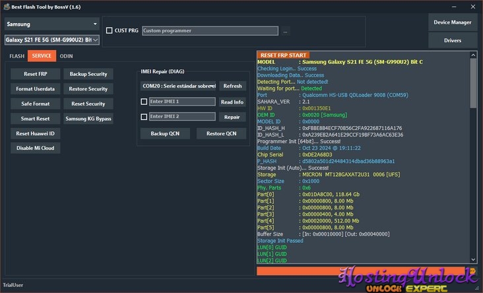The height and width of the screenshot is (293, 483).
Task: Click the log panel scroll up arrow
Action: tap(473, 55)
